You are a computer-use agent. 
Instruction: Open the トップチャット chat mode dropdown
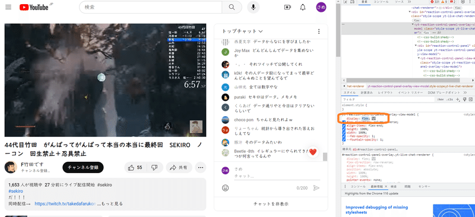[x=242, y=31]
